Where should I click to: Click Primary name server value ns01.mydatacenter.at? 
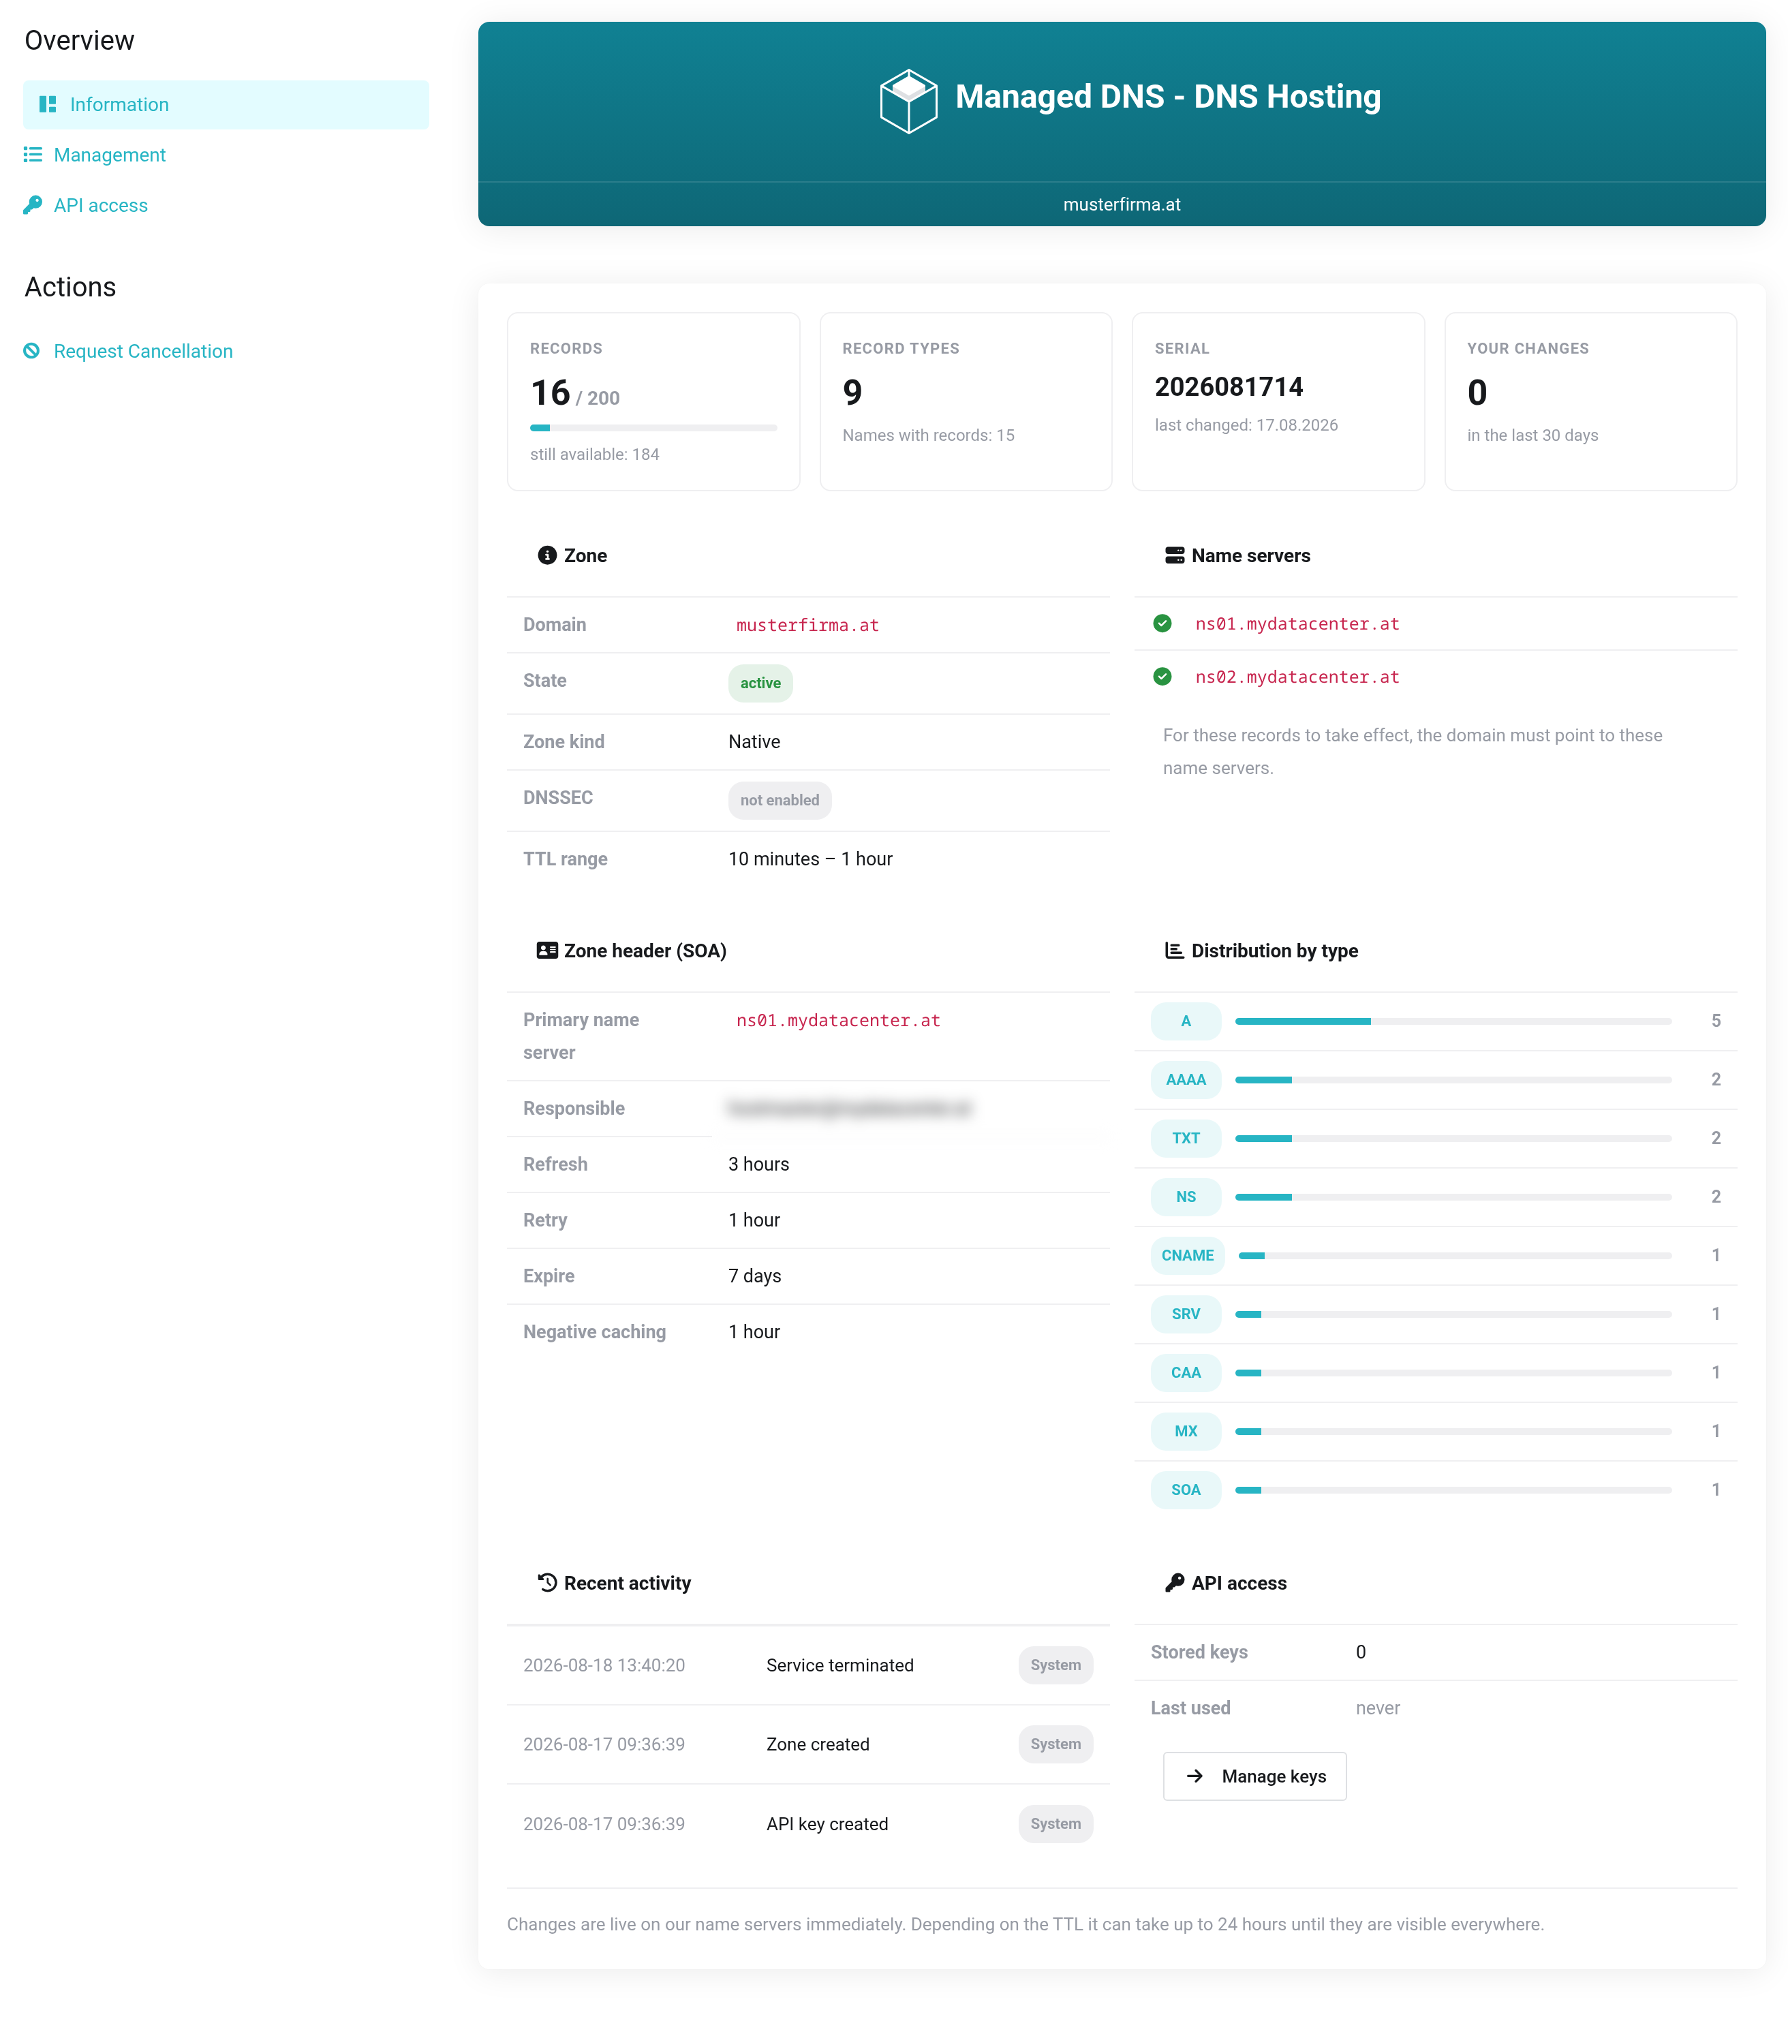click(837, 1021)
